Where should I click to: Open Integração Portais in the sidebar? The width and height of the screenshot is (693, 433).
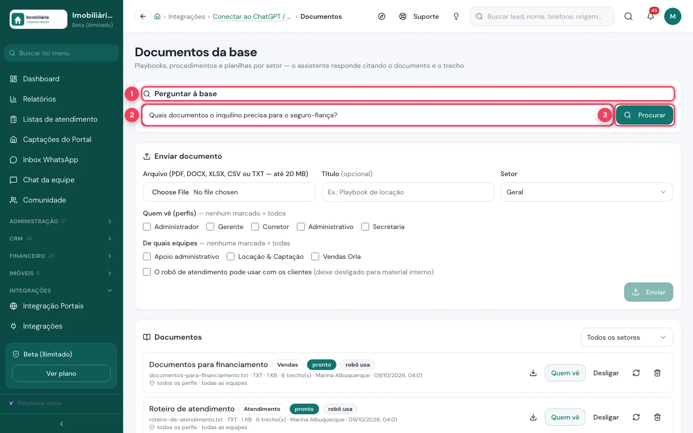tap(61, 306)
